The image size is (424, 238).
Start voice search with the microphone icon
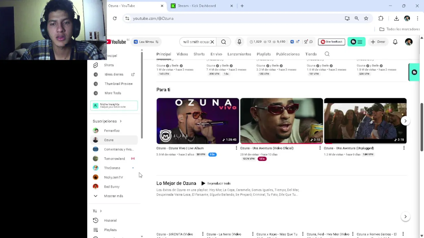tap(239, 42)
